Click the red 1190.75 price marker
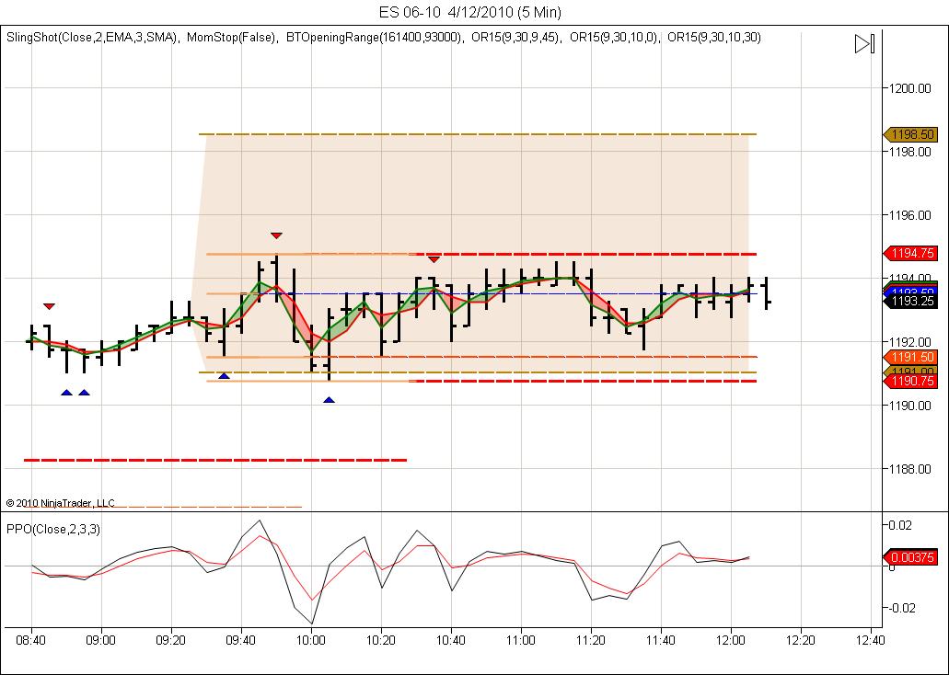This screenshot has height=675, width=949. (x=910, y=382)
